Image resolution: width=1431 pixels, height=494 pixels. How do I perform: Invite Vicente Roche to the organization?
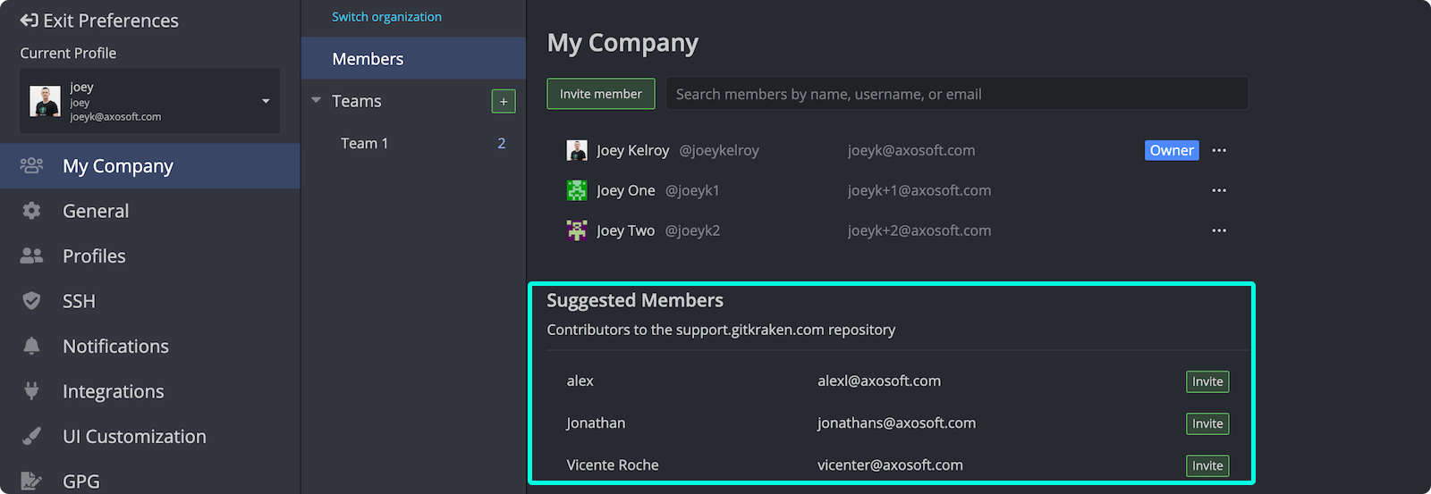click(x=1207, y=465)
